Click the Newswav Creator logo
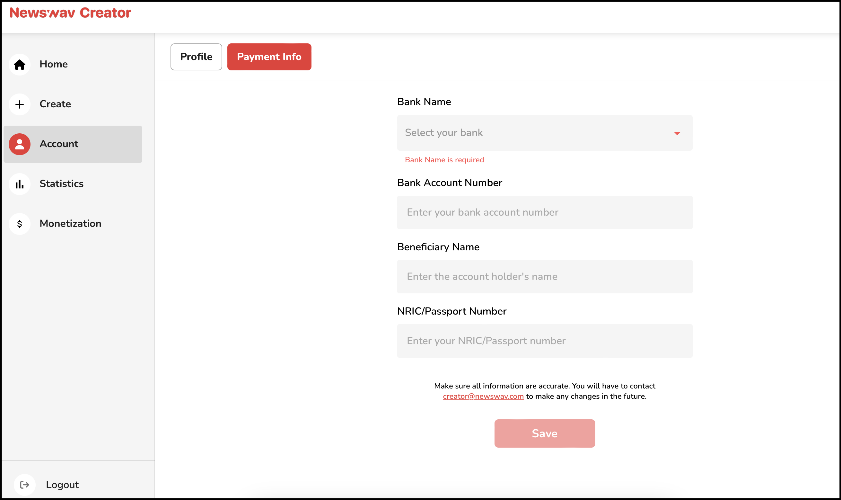The height and width of the screenshot is (500, 841). click(70, 13)
